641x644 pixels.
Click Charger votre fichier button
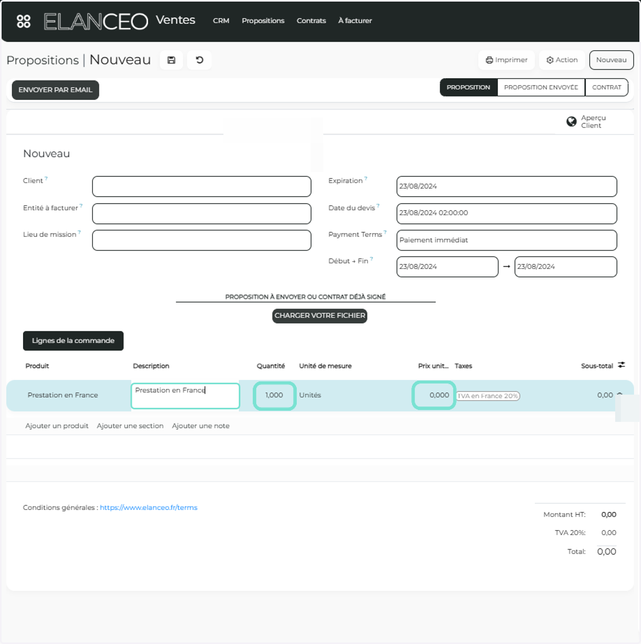point(320,316)
